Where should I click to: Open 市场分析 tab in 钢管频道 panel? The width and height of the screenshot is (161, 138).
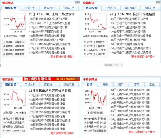pyautogui.click(x=30, y=85)
